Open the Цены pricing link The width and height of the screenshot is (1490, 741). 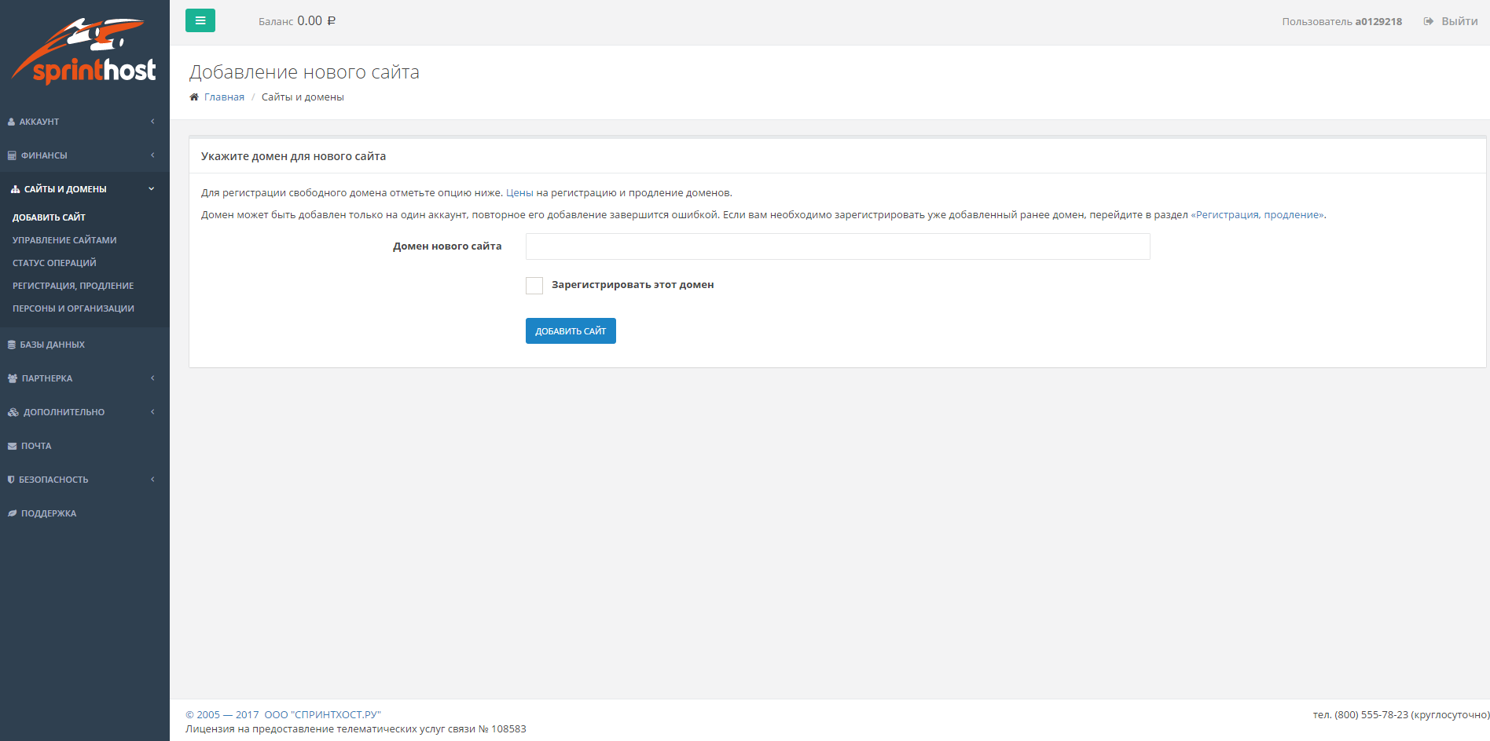click(519, 193)
